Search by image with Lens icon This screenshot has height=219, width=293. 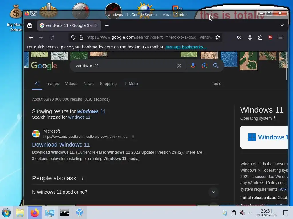point(205,66)
